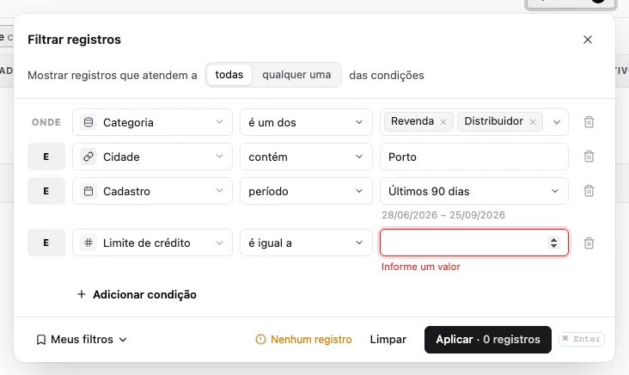
Task: Remove the Revenda tag
Action: tap(443, 122)
